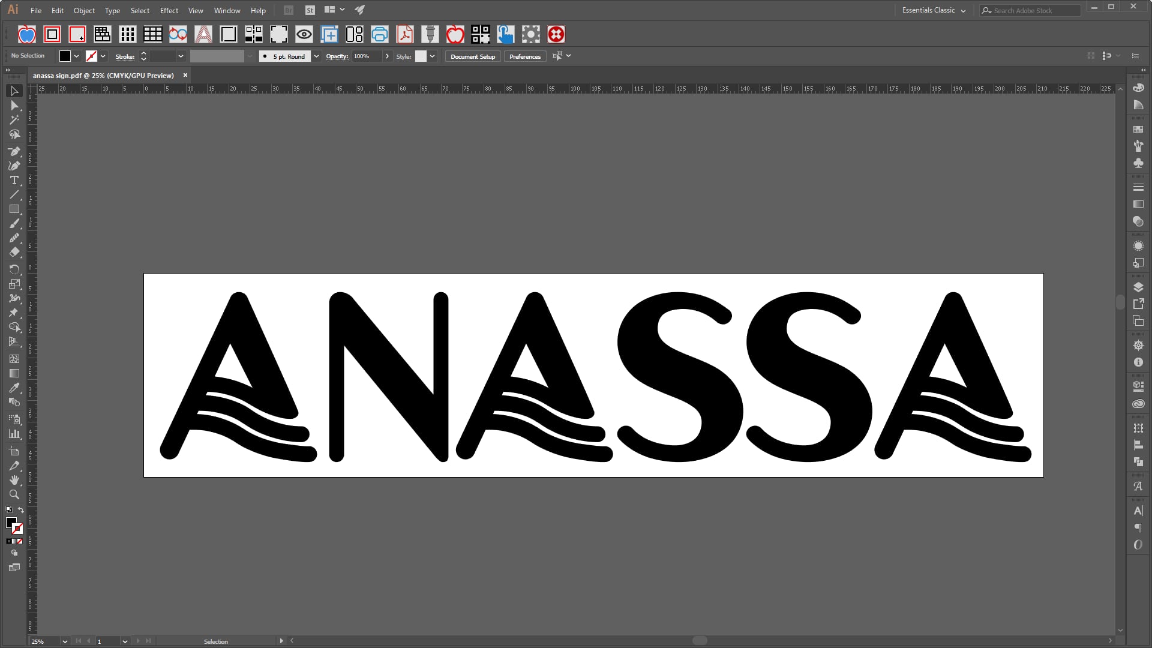Pick the Line Segment tool

(14, 195)
